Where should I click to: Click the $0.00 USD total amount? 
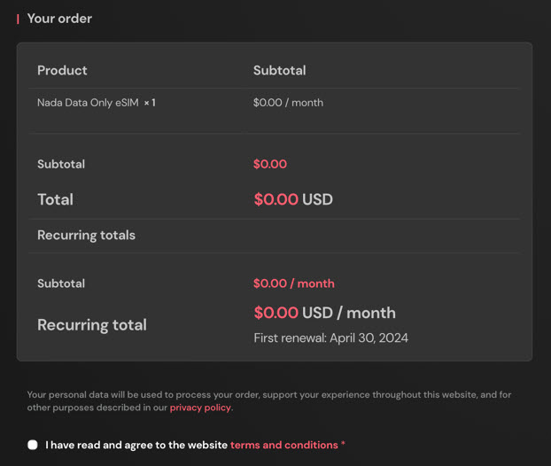tap(292, 199)
